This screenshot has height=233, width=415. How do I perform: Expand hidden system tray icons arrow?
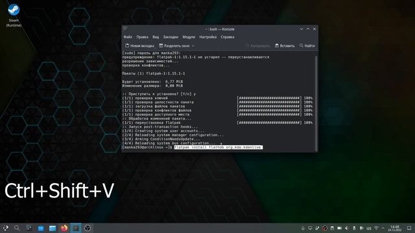(x=383, y=228)
